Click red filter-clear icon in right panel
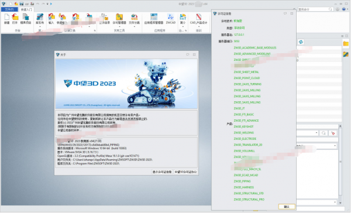The width and height of the screenshot is (351, 213). point(333,133)
